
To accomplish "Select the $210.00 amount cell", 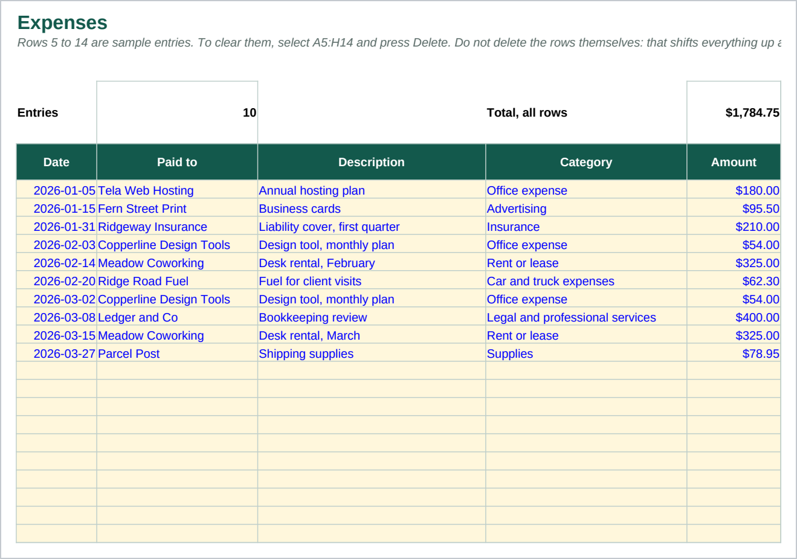I will pos(734,227).
